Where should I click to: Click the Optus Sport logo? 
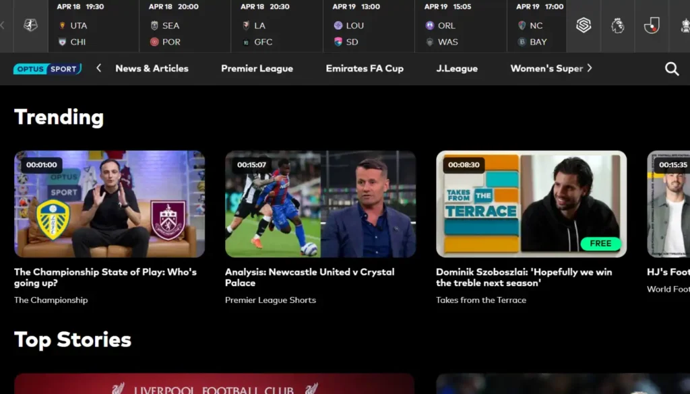(48, 69)
